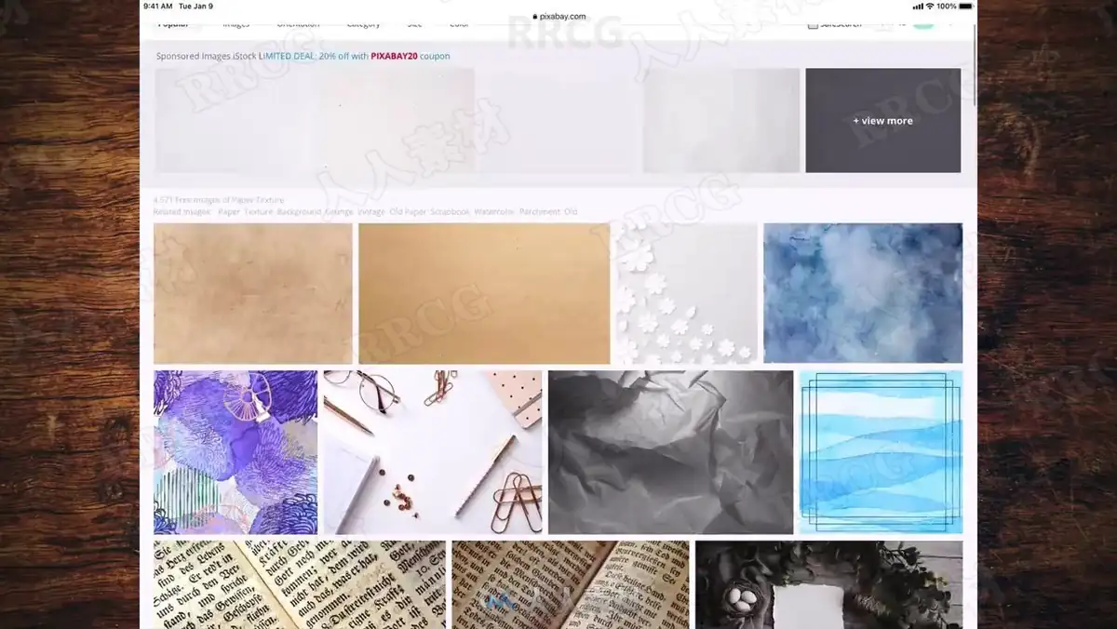
Task: Open the glasses and paper clips flat-lay image
Action: [x=433, y=452]
